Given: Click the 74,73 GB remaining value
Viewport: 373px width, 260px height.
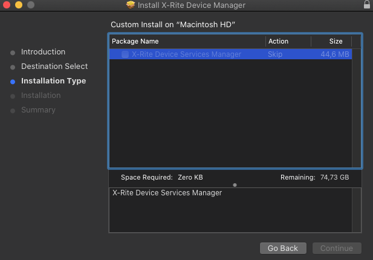Looking at the screenshot, I should [x=334, y=177].
